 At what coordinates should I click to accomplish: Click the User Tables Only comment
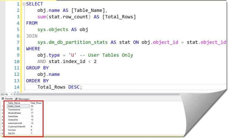(x=106, y=55)
